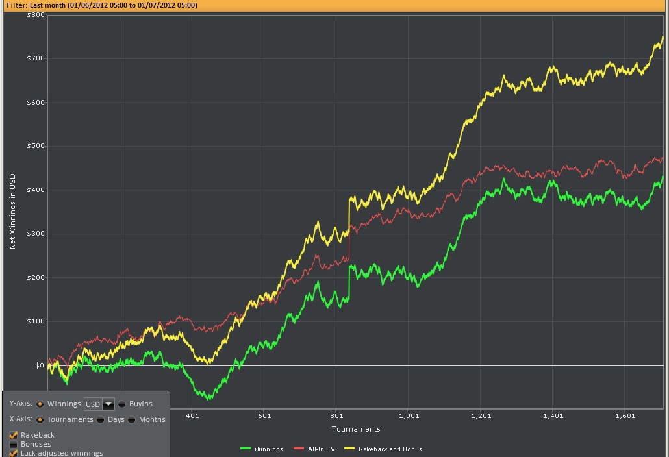The width and height of the screenshot is (669, 457).
Task: Click the yellow Rakeback and Bonus legend swatch
Action: tap(349, 449)
